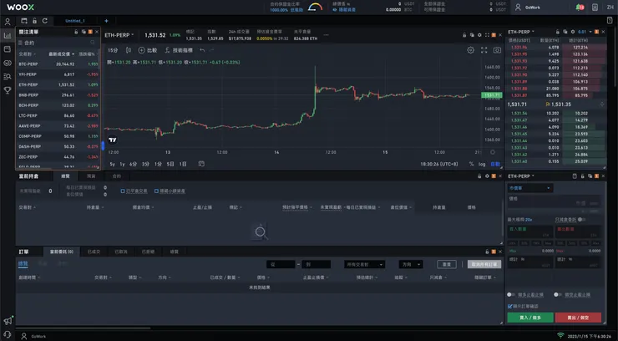This screenshot has width=618, height=341.
Task: Toggle the hide-assets eye in top bar
Action: pos(335,10)
